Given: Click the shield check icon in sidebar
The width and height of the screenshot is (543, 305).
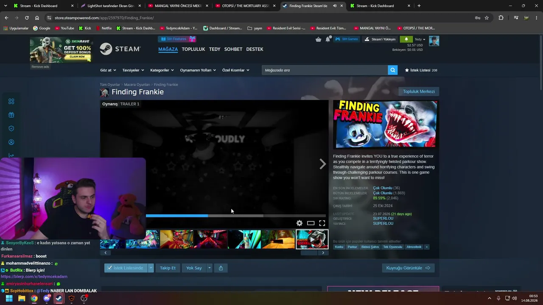Looking at the screenshot, I should (11, 128).
